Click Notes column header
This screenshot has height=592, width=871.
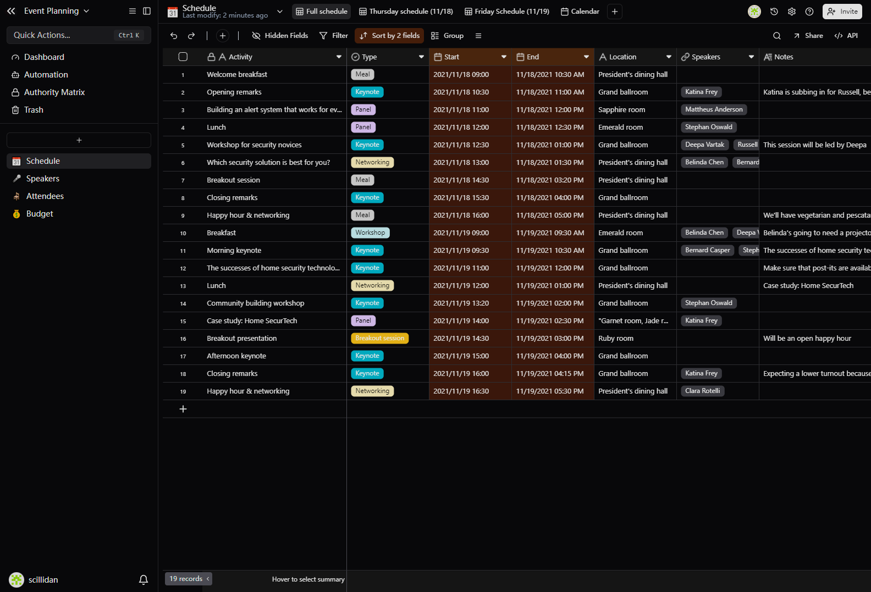pos(815,57)
